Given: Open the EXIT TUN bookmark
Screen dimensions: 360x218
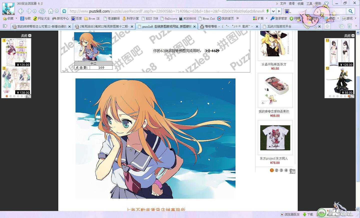Looking at the screenshot, I should click(x=150, y=19).
